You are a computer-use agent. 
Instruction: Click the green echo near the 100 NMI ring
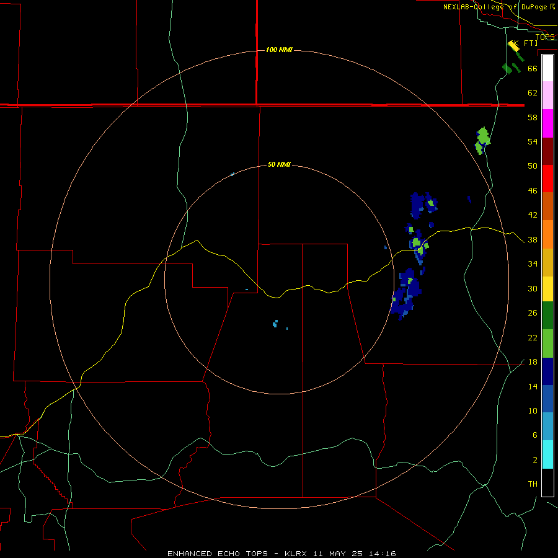(482, 141)
